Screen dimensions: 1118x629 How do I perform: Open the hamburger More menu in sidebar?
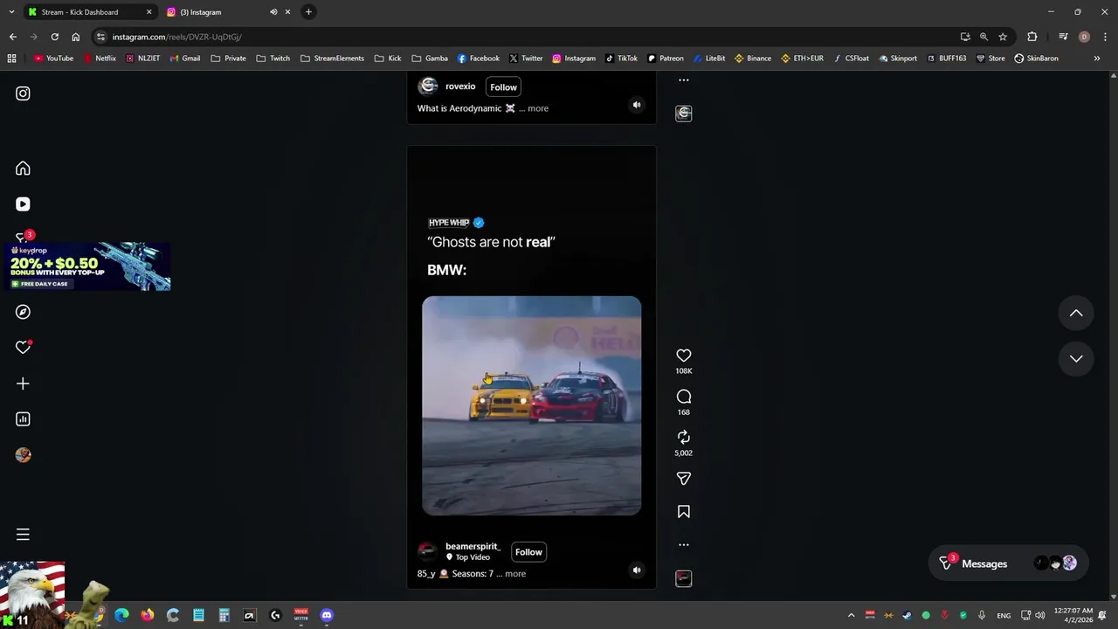pyautogui.click(x=23, y=535)
